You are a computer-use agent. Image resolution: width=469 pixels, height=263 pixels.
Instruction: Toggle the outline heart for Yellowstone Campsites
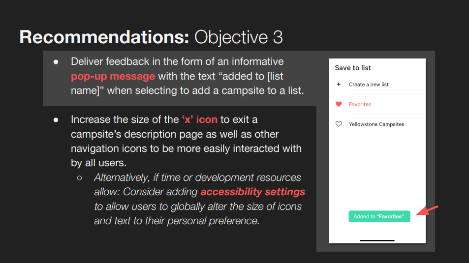tap(339, 124)
